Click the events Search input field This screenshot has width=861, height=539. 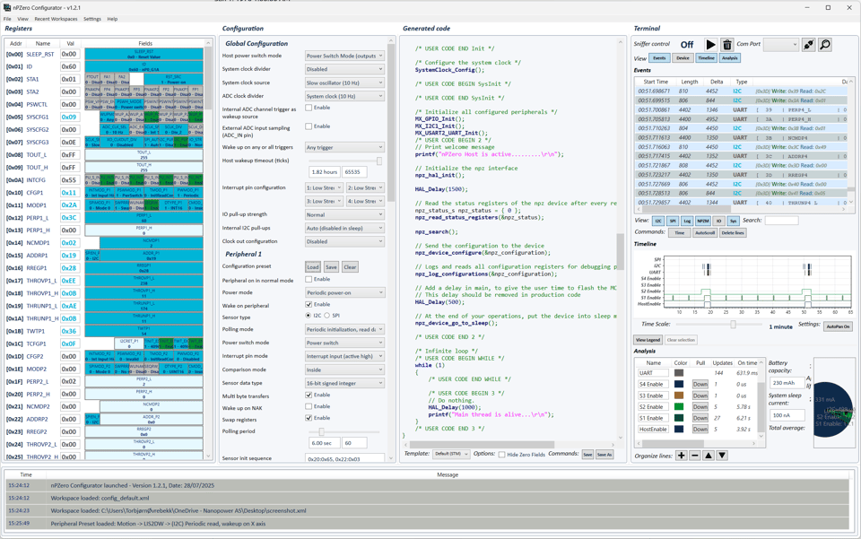click(781, 221)
